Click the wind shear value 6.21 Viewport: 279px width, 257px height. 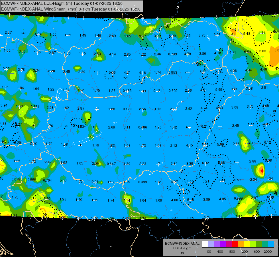point(204,126)
